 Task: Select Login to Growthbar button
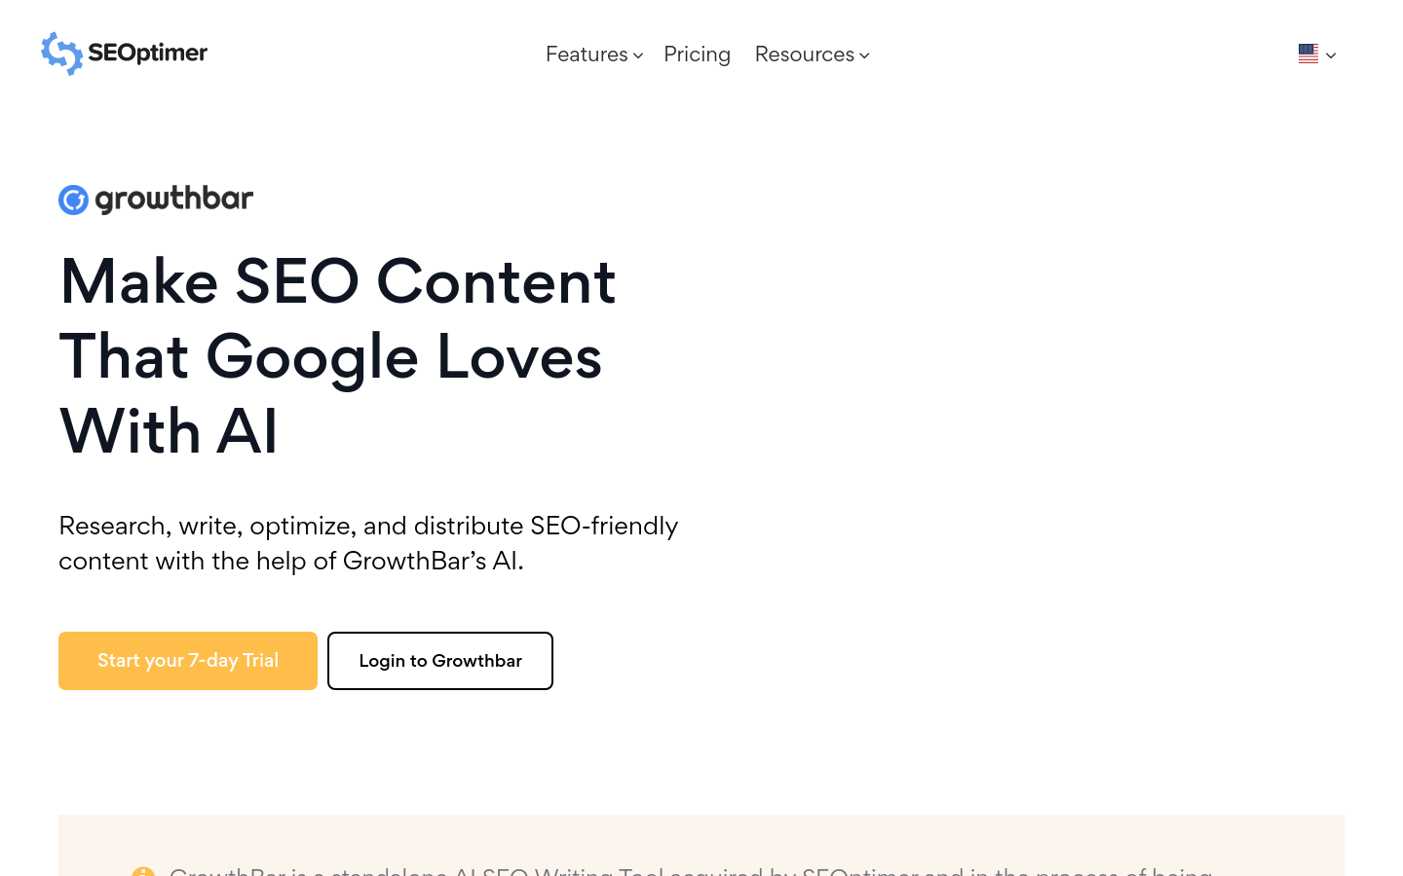tap(440, 661)
